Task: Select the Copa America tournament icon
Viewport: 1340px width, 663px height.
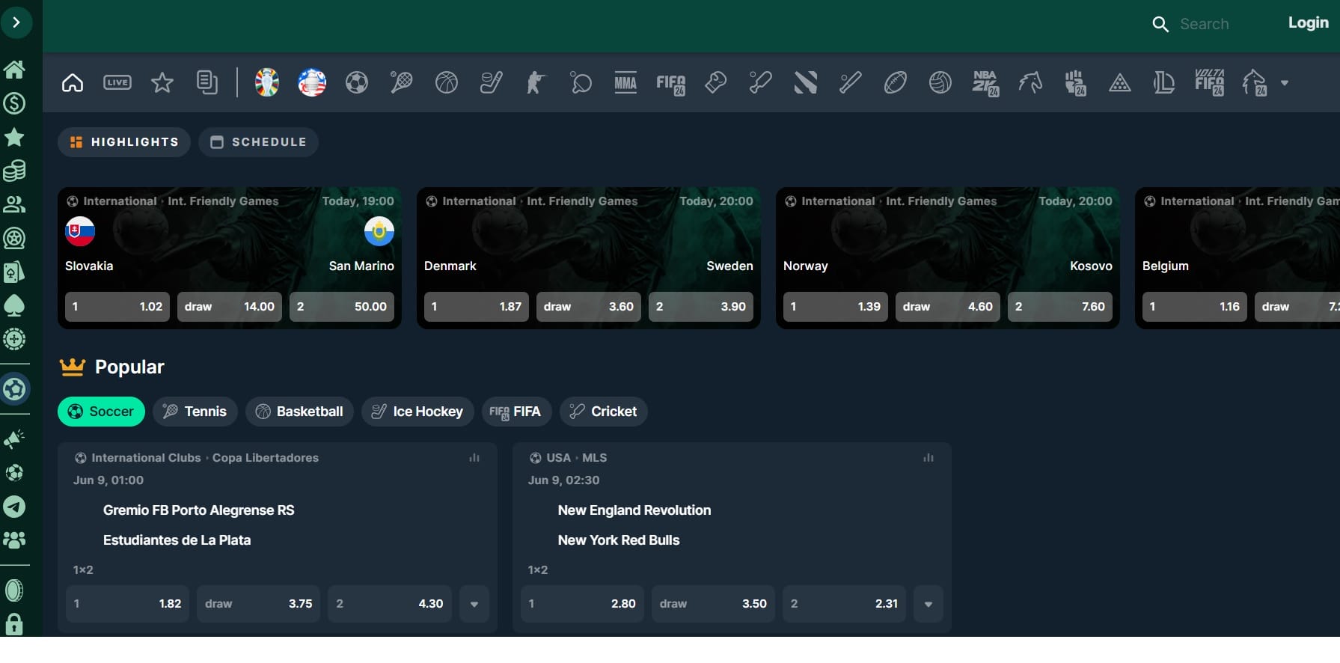Action: click(x=312, y=82)
